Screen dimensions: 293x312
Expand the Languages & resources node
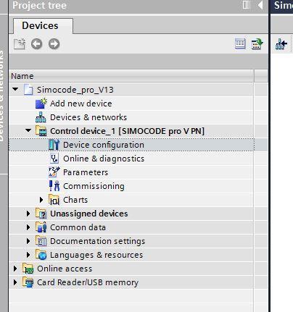(x=28, y=255)
